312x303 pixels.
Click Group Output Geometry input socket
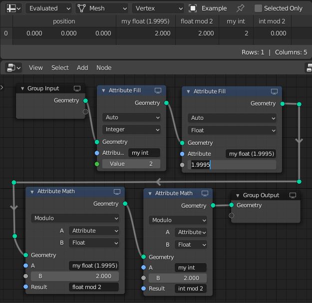click(x=232, y=205)
